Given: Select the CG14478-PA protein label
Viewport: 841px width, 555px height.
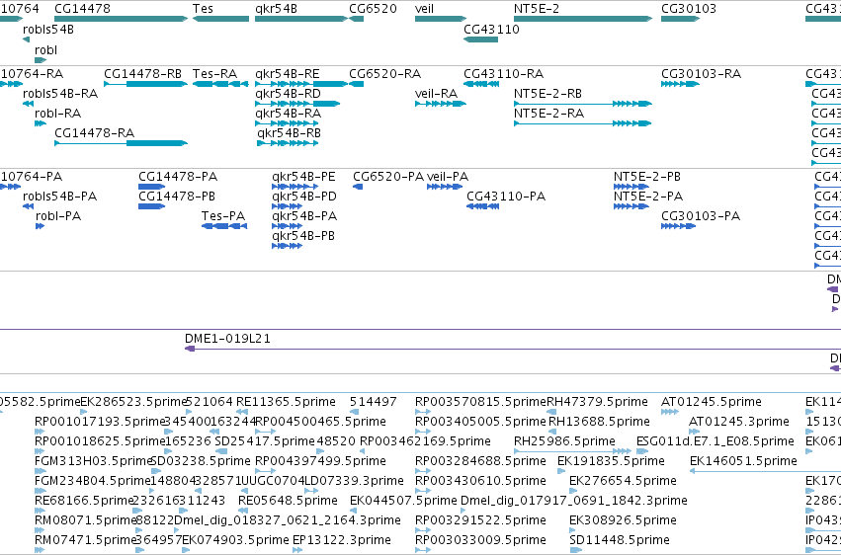Looking at the screenshot, I should pyautogui.click(x=178, y=176).
